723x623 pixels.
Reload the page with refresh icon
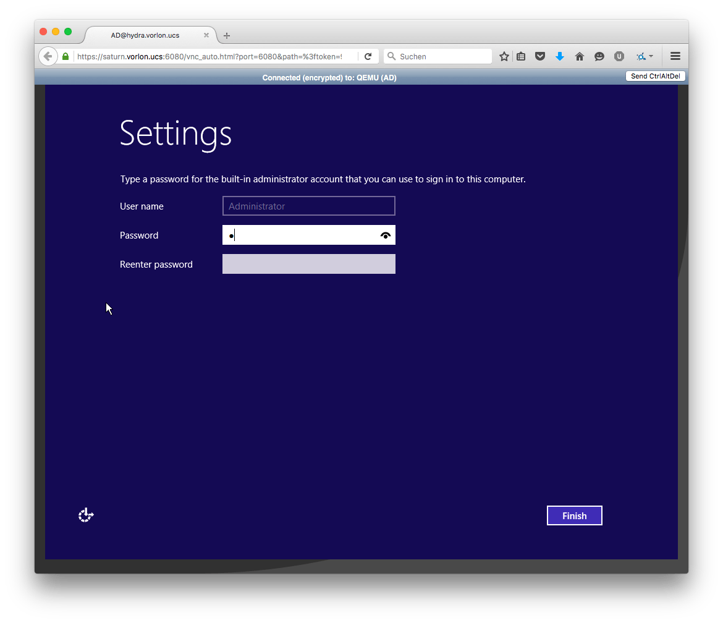point(368,56)
